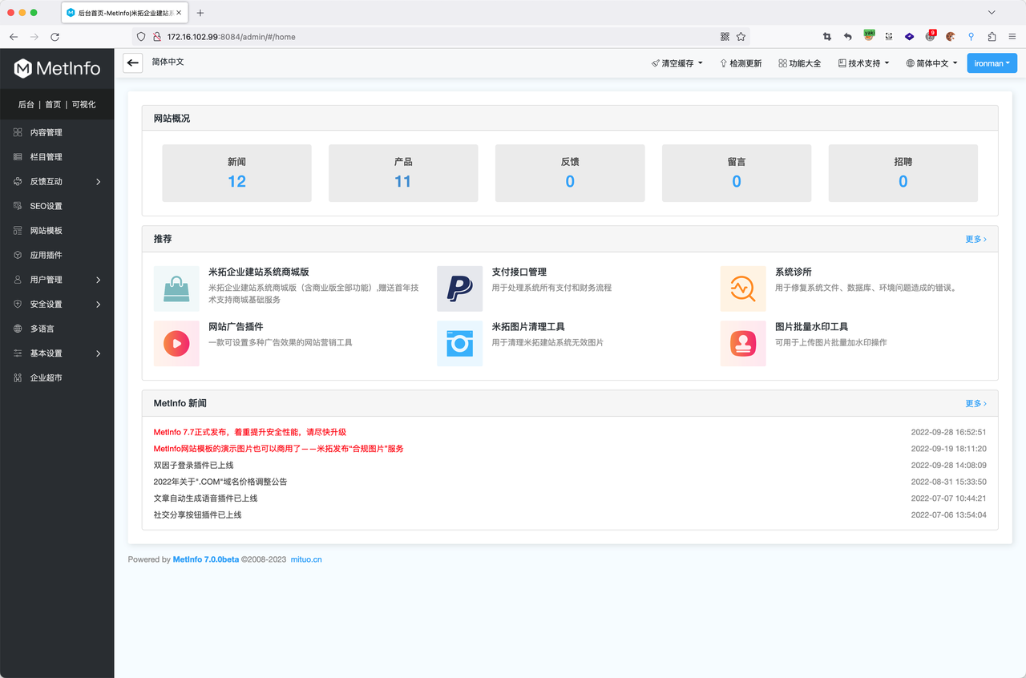Click 更多 in the MetInfo 新闻 header
Image resolution: width=1026 pixels, height=678 pixels.
976,403
